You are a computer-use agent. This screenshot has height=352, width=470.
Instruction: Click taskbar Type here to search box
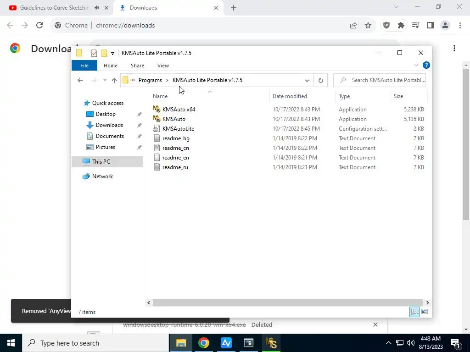point(95,343)
